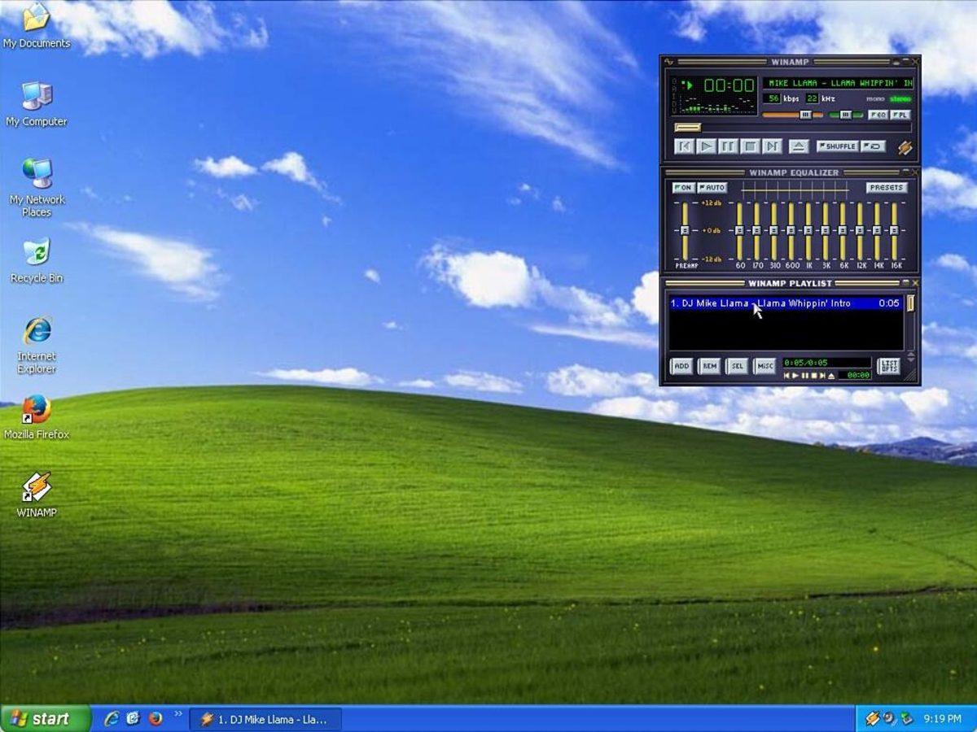The height and width of the screenshot is (732, 977).
Task: Expand Quick Launch overflow chevron
Action: (x=178, y=715)
